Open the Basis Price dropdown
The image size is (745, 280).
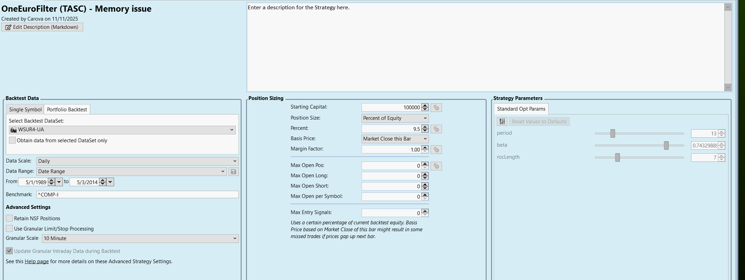coord(395,139)
